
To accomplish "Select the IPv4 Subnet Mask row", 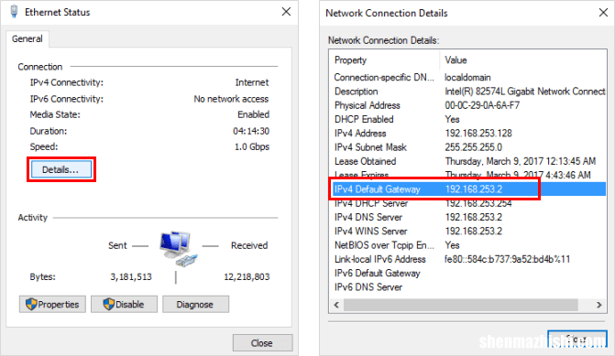I will point(468,147).
